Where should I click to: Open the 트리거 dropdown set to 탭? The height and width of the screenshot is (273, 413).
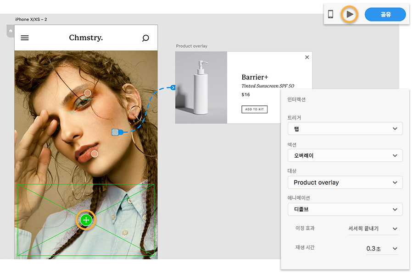(x=345, y=129)
